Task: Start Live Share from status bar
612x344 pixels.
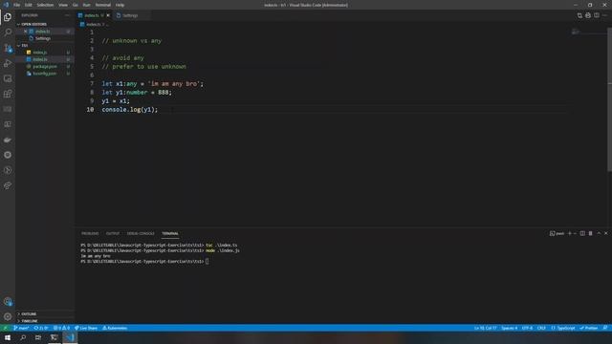Action: [86, 328]
